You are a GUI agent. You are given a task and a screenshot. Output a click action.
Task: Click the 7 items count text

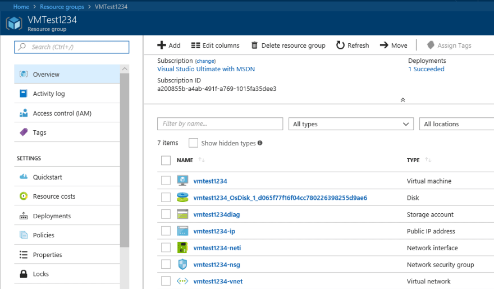pos(168,143)
